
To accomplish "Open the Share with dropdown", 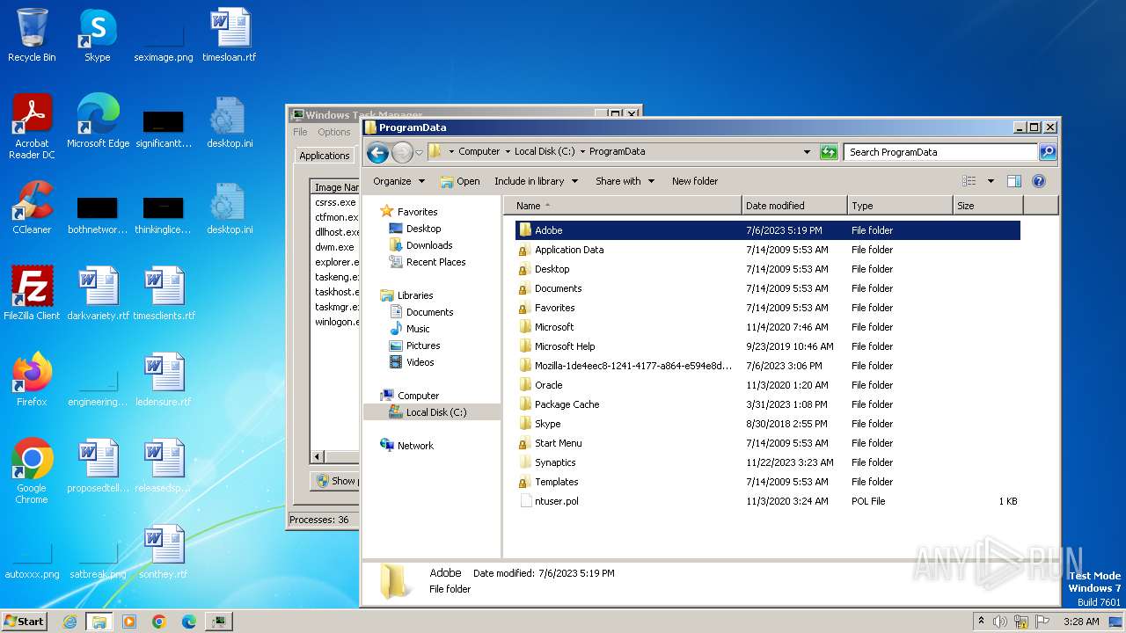I will tap(625, 181).
